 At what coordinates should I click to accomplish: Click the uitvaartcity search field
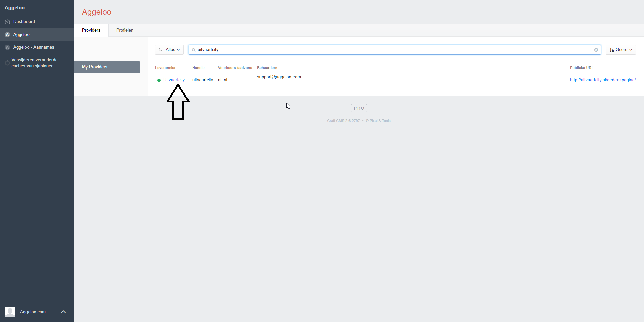(x=394, y=50)
